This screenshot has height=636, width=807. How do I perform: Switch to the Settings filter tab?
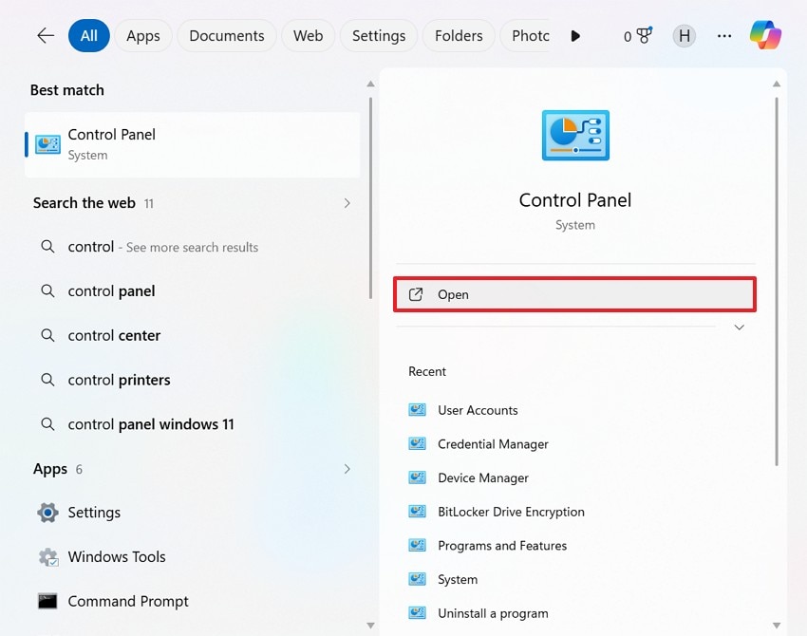pyautogui.click(x=378, y=35)
